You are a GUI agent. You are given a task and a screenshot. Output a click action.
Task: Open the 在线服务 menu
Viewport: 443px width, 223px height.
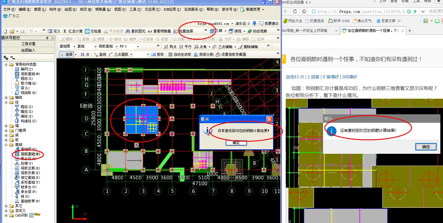194,9
